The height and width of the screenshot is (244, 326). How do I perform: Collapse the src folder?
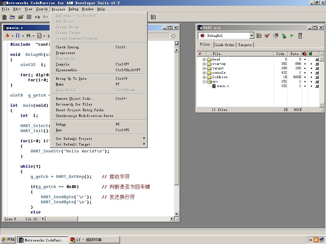(204, 82)
